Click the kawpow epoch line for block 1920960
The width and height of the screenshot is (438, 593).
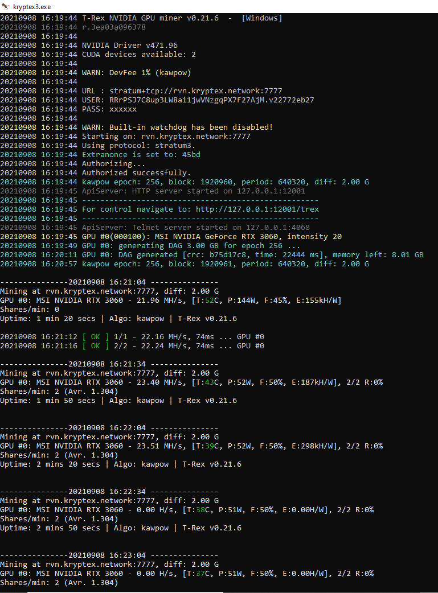185,182
